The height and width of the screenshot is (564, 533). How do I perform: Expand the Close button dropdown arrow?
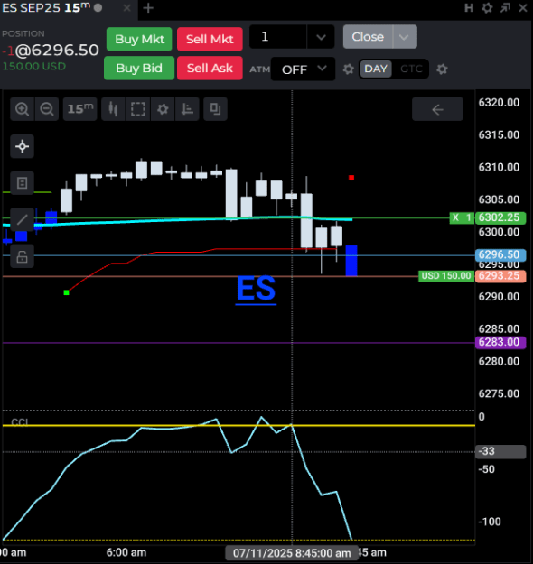coord(404,37)
